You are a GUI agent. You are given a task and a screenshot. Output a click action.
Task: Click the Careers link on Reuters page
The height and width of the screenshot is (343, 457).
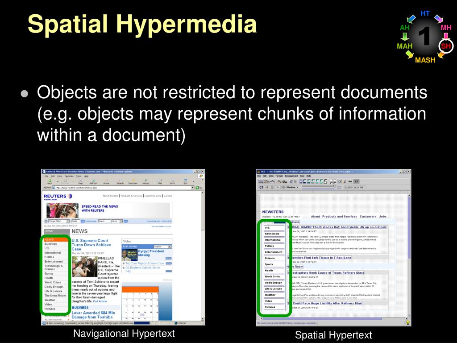tap(168, 196)
